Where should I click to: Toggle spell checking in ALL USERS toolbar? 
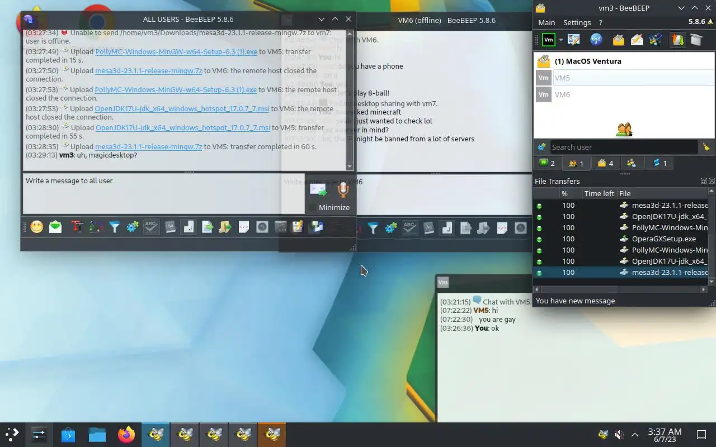coord(151,227)
